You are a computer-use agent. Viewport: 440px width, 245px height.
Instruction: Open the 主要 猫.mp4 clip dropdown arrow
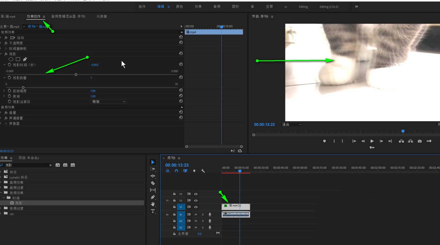click(24, 27)
